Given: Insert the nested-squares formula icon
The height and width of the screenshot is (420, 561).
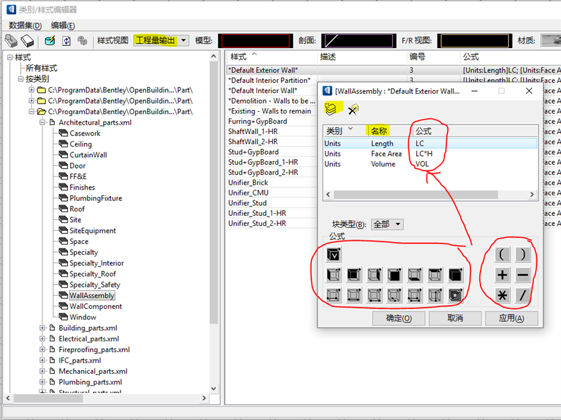Looking at the screenshot, I should pyautogui.click(x=456, y=295).
